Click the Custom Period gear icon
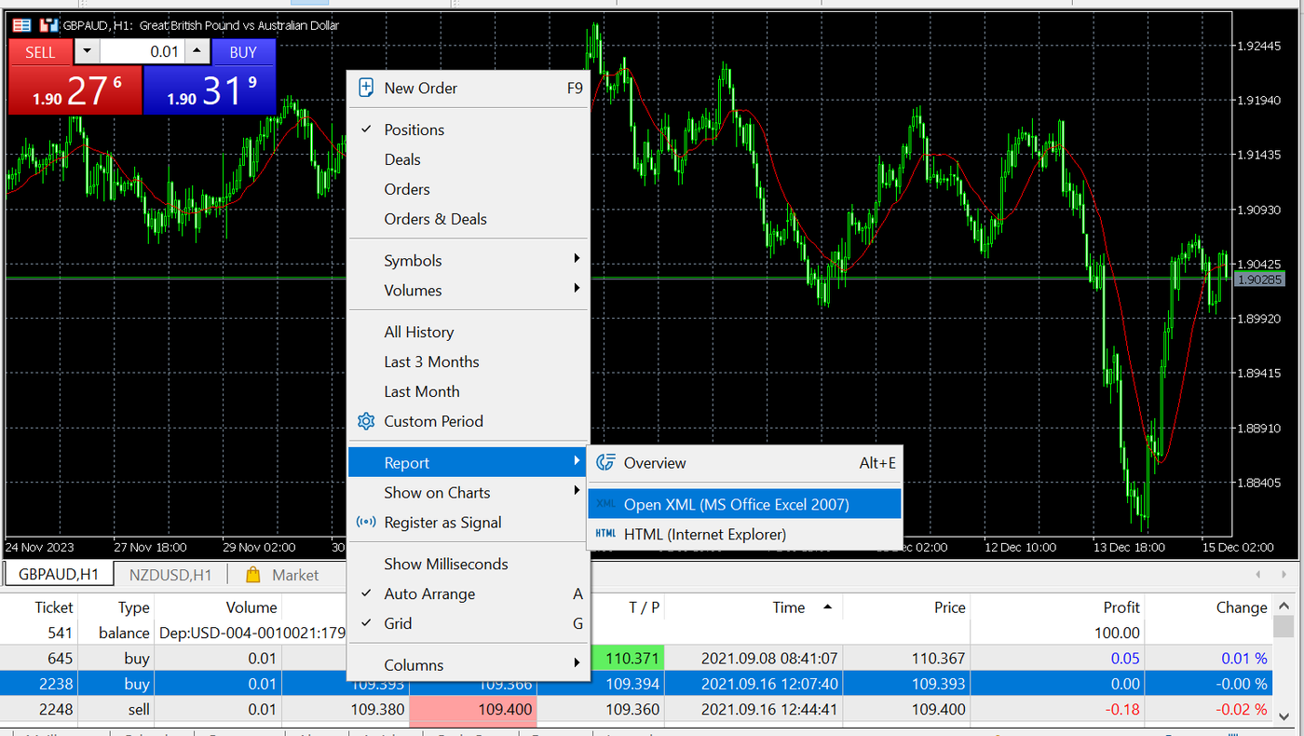 tap(366, 421)
